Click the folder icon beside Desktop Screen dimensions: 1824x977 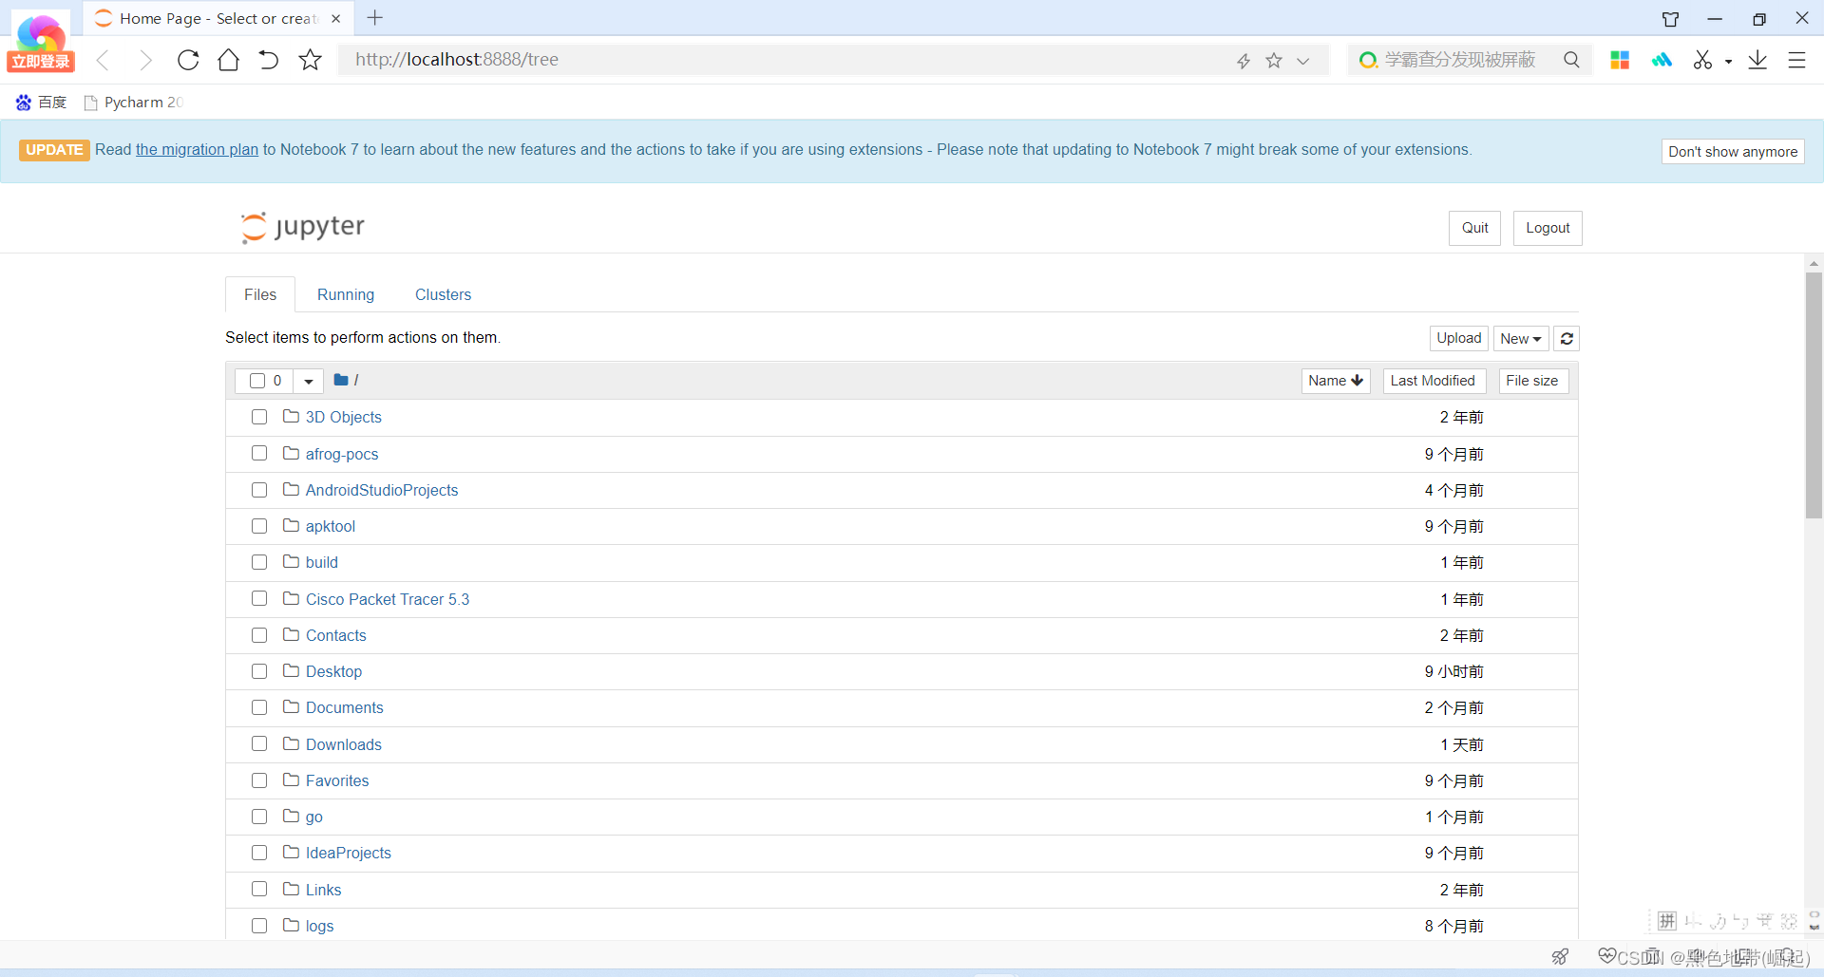291,670
